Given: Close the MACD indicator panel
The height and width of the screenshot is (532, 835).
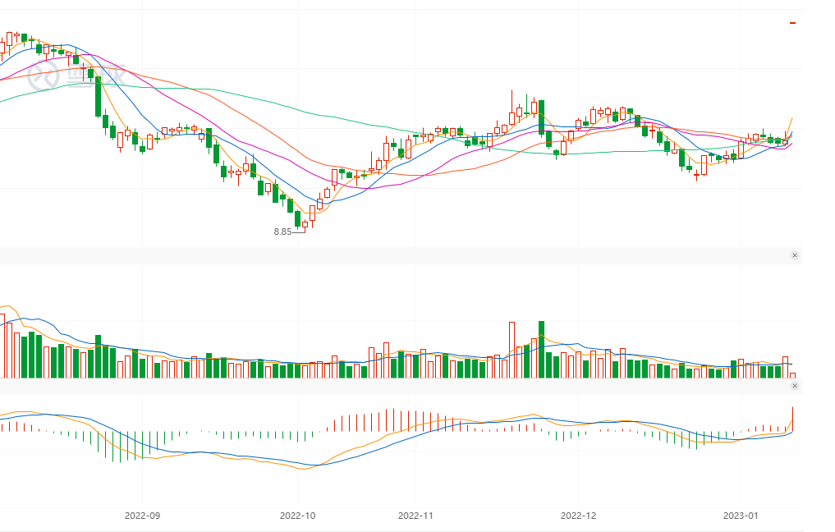Looking at the screenshot, I should pyautogui.click(x=795, y=386).
